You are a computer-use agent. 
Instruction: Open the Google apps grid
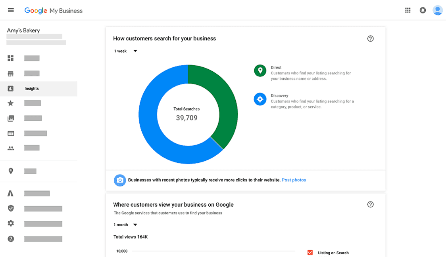tap(408, 10)
